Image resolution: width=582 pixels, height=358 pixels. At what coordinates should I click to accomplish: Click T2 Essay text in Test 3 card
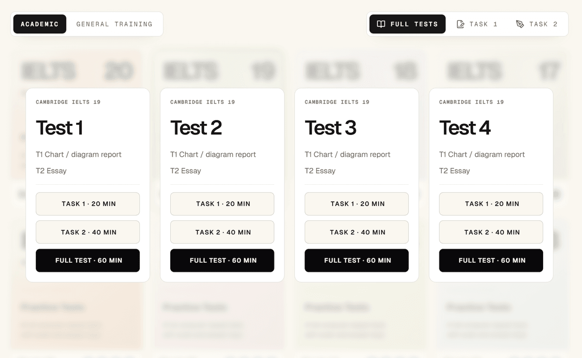[x=320, y=171]
